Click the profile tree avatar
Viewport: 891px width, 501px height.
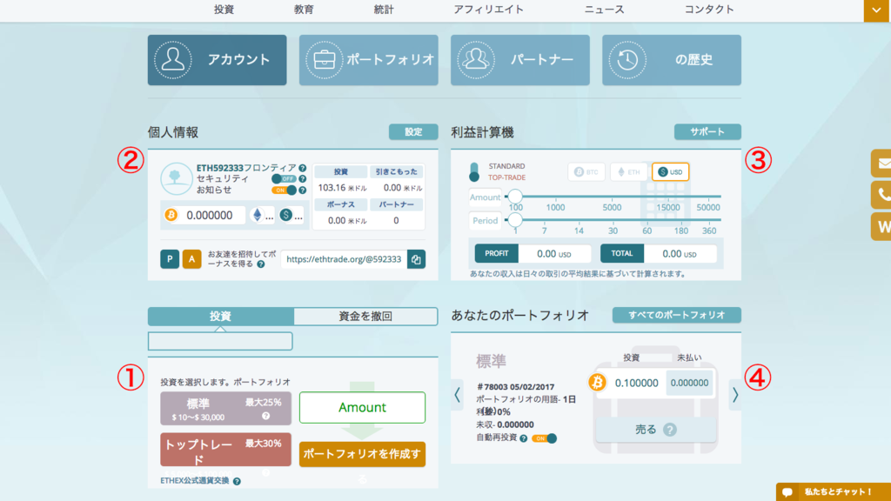[x=176, y=178]
